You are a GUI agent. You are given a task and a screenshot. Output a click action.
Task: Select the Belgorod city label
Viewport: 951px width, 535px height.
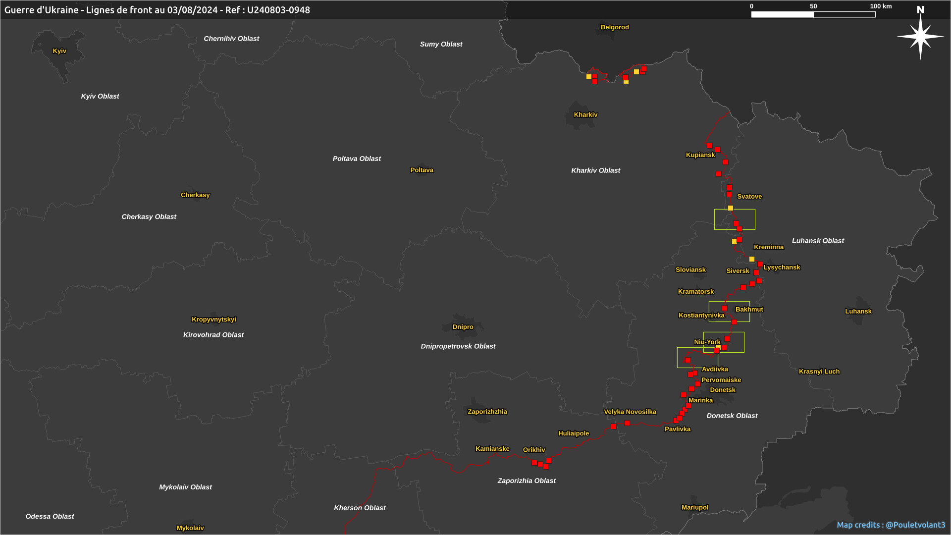pyautogui.click(x=615, y=27)
